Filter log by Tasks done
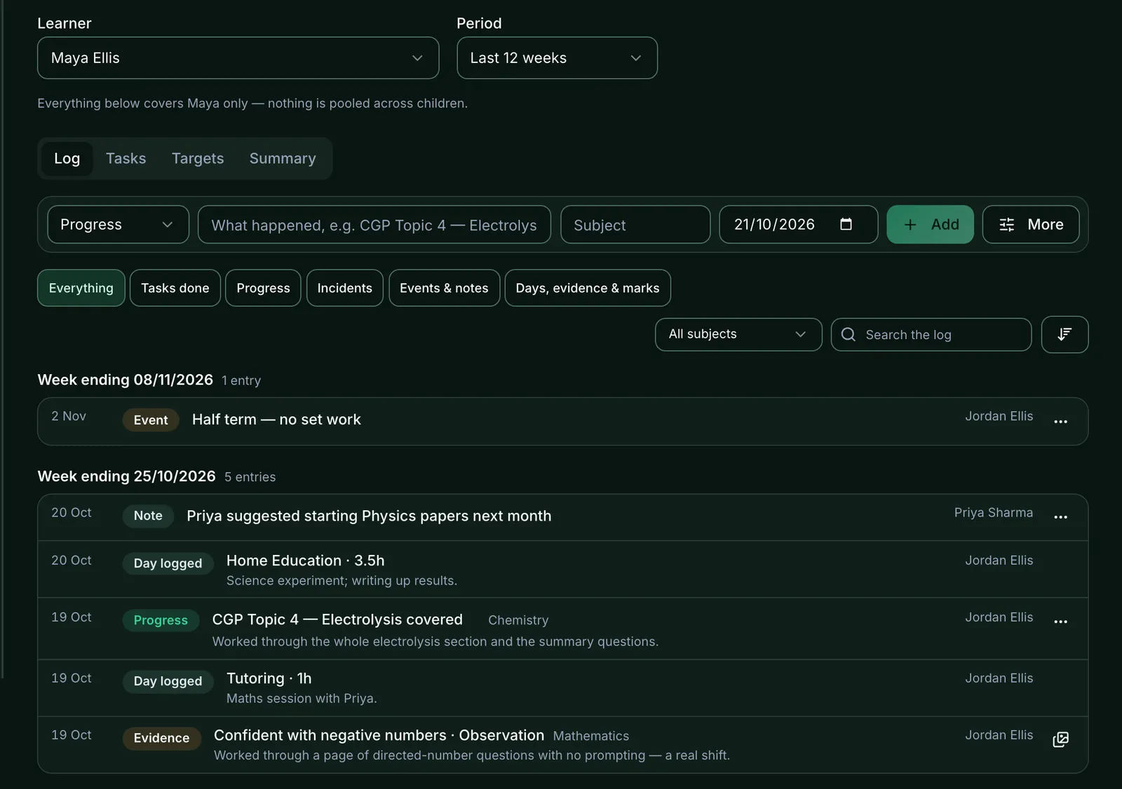1122x789 pixels. [x=175, y=288]
